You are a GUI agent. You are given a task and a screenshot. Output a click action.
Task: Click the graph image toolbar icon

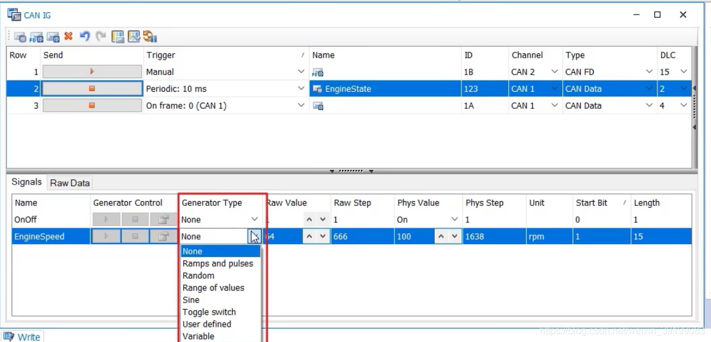134,36
